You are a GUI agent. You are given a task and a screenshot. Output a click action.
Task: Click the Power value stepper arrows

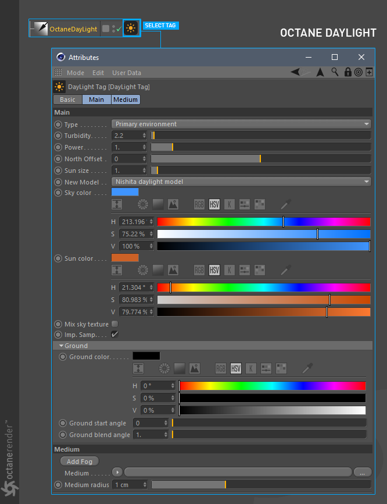pyautogui.click(x=145, y=147)
